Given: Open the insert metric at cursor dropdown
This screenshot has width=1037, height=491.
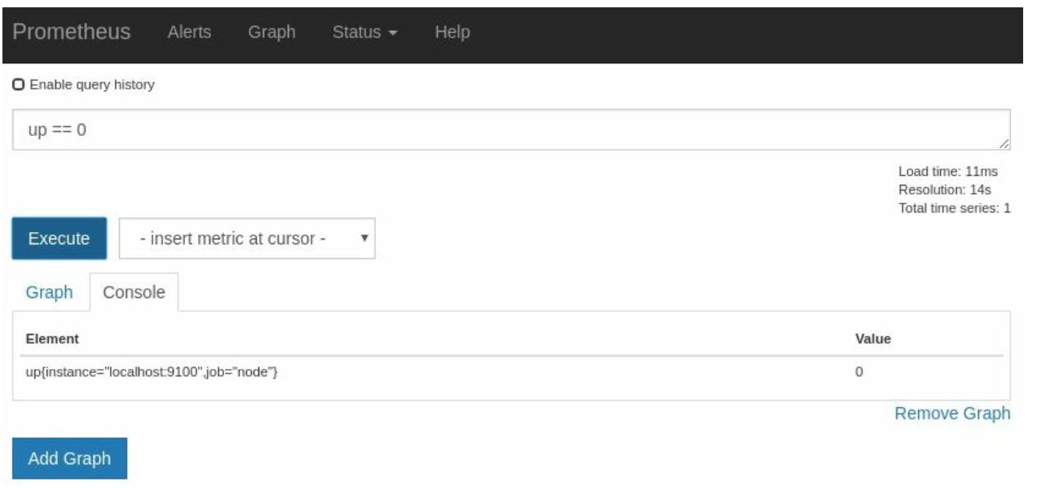Looking at the screenshot, I should pyautogui.click(x=247, y=239).
